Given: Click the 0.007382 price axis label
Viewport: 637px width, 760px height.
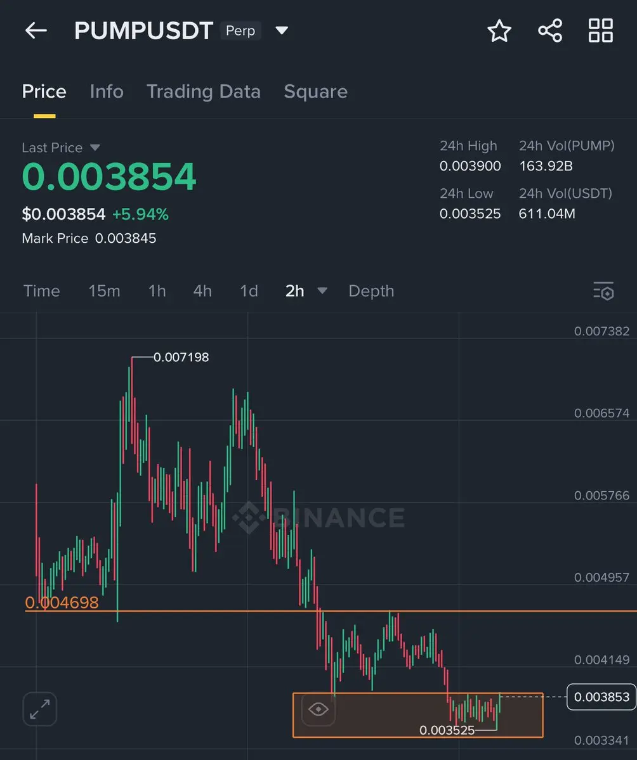Looking at the screenshot, I should pos(601,331).
